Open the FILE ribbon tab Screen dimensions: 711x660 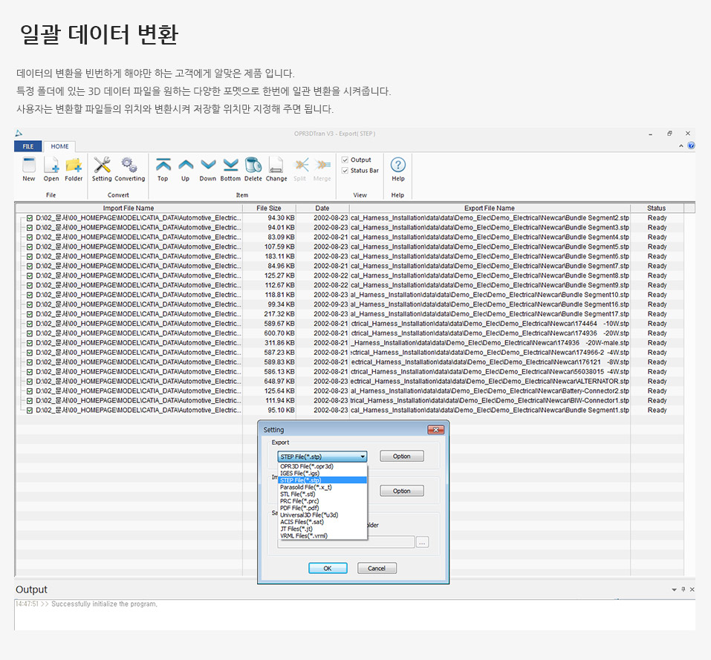27,146
